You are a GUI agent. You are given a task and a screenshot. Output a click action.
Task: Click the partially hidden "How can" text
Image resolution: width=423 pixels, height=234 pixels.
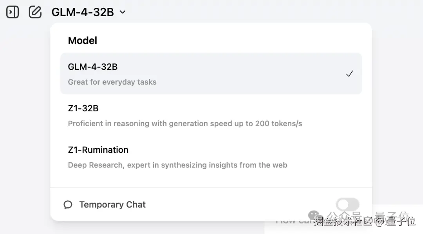(290, 221)
